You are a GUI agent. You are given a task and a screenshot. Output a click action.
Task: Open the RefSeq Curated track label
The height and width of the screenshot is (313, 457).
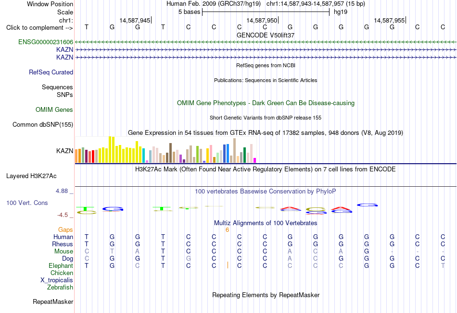pyautogui.click(x=51, y=72)
